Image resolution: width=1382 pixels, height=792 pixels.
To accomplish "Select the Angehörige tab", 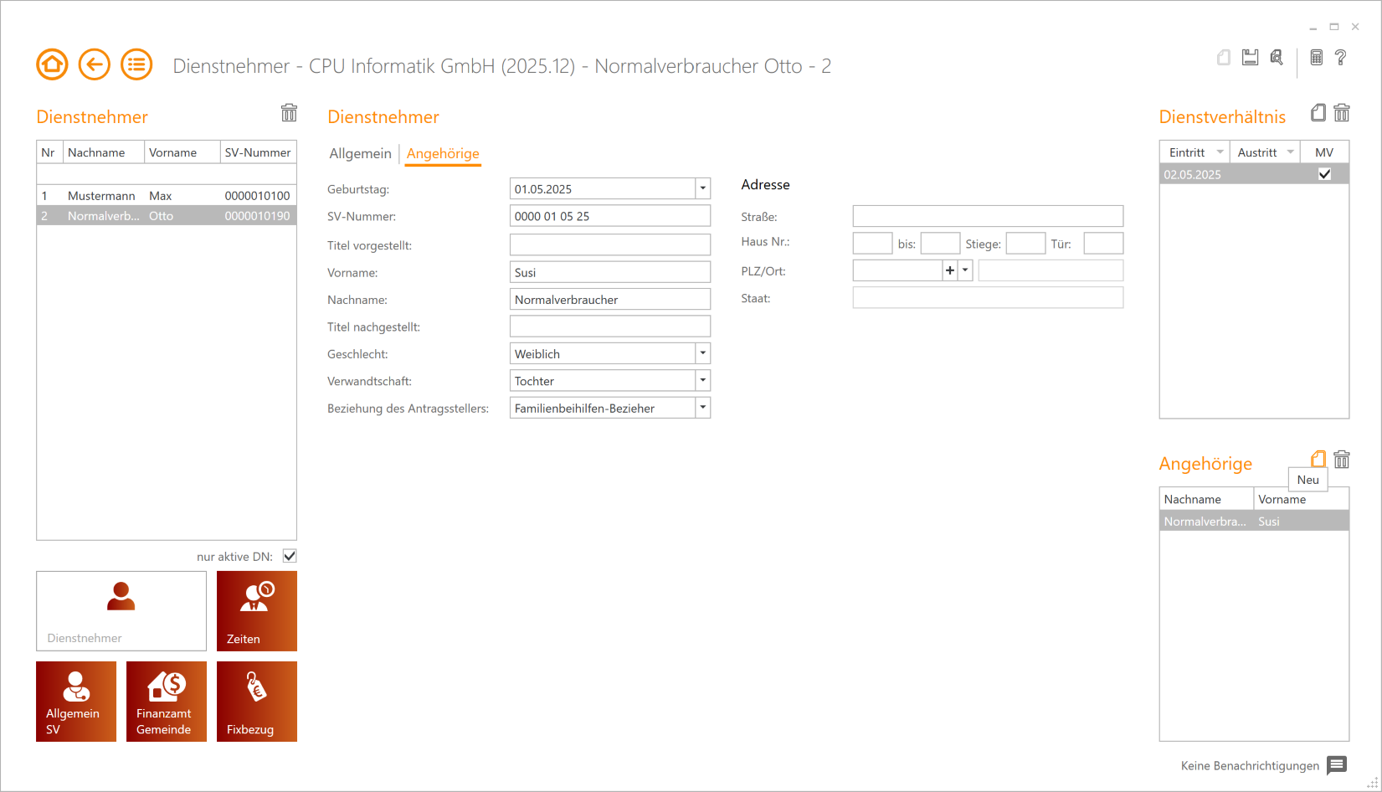I will pyautogui.click(x=443, y=153).
